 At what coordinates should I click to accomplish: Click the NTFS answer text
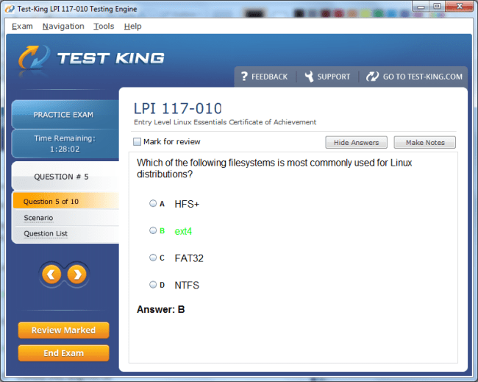click(x=187, y=285)
